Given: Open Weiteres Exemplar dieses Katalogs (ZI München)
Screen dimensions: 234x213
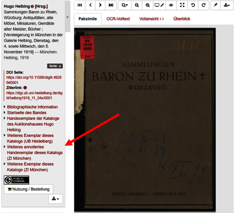Looking at the screenshot, I should pyautogui.click(x=30, y=167).
